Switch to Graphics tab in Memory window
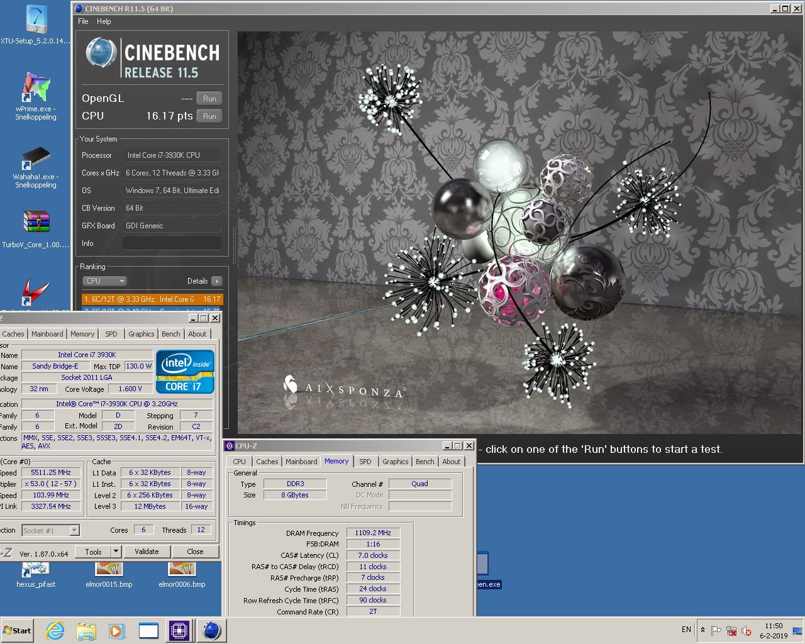 pos(395,462)
